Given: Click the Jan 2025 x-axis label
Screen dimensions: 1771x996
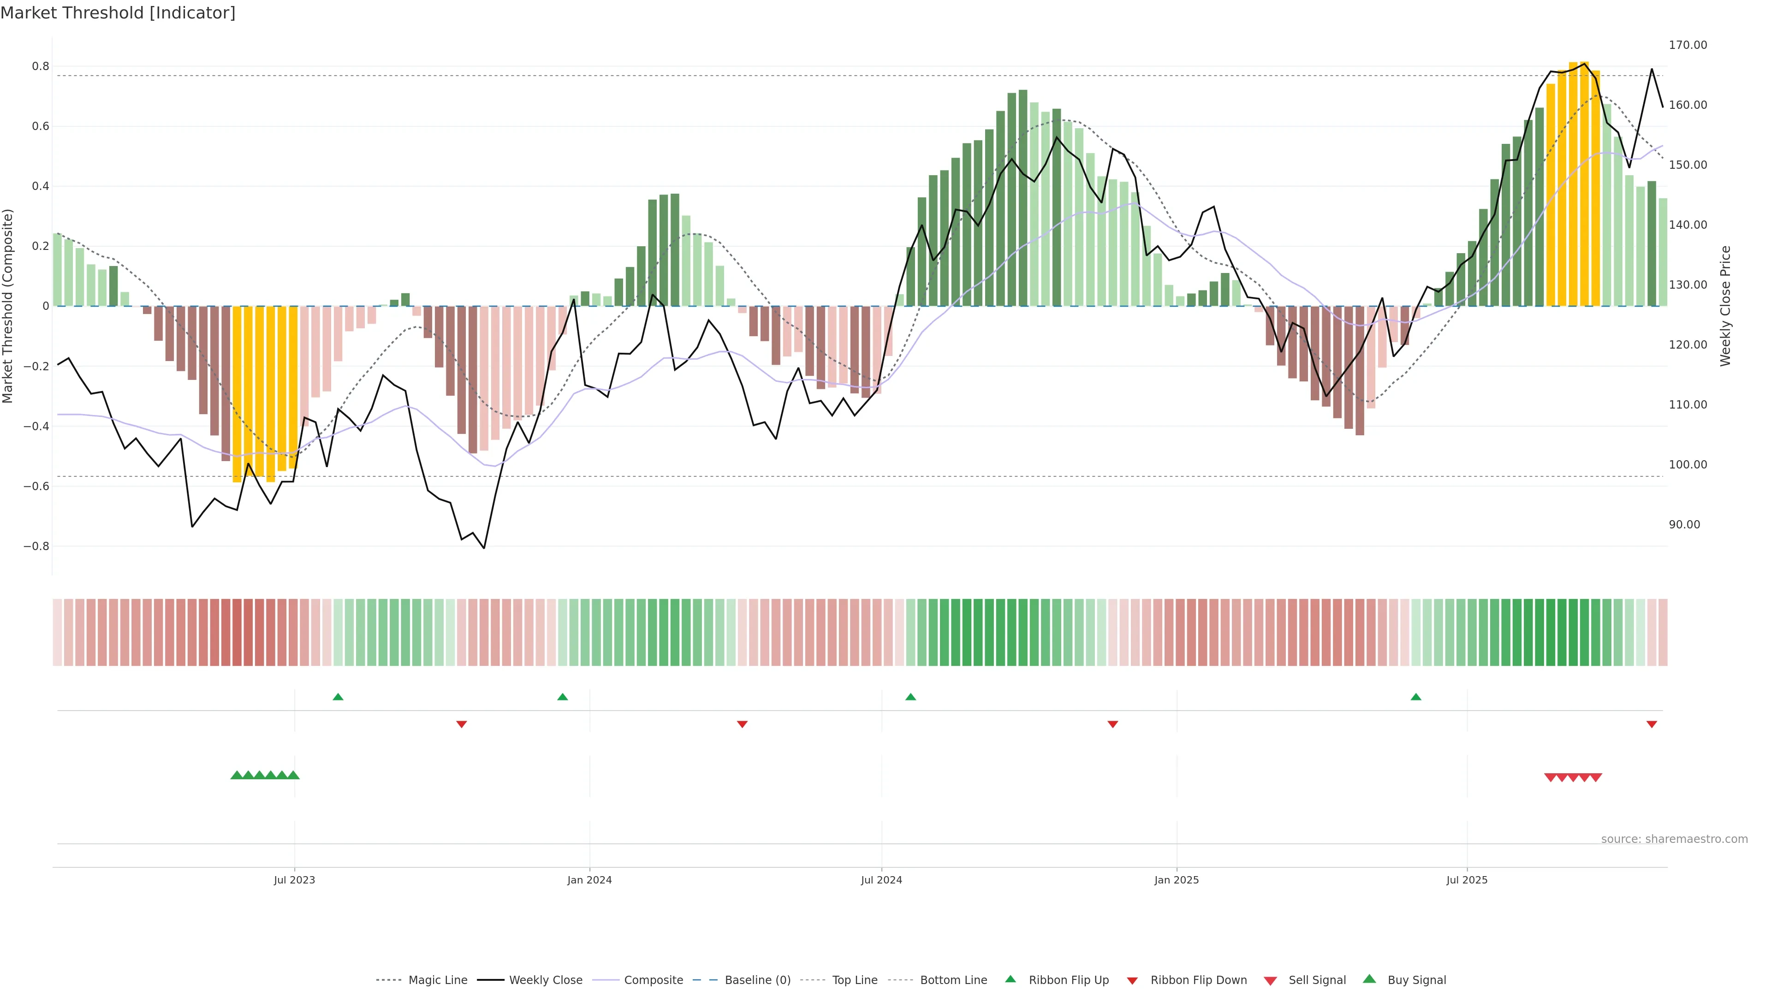Looking at the screenshot, I should pyautogui.click(x=1177, y=880).
